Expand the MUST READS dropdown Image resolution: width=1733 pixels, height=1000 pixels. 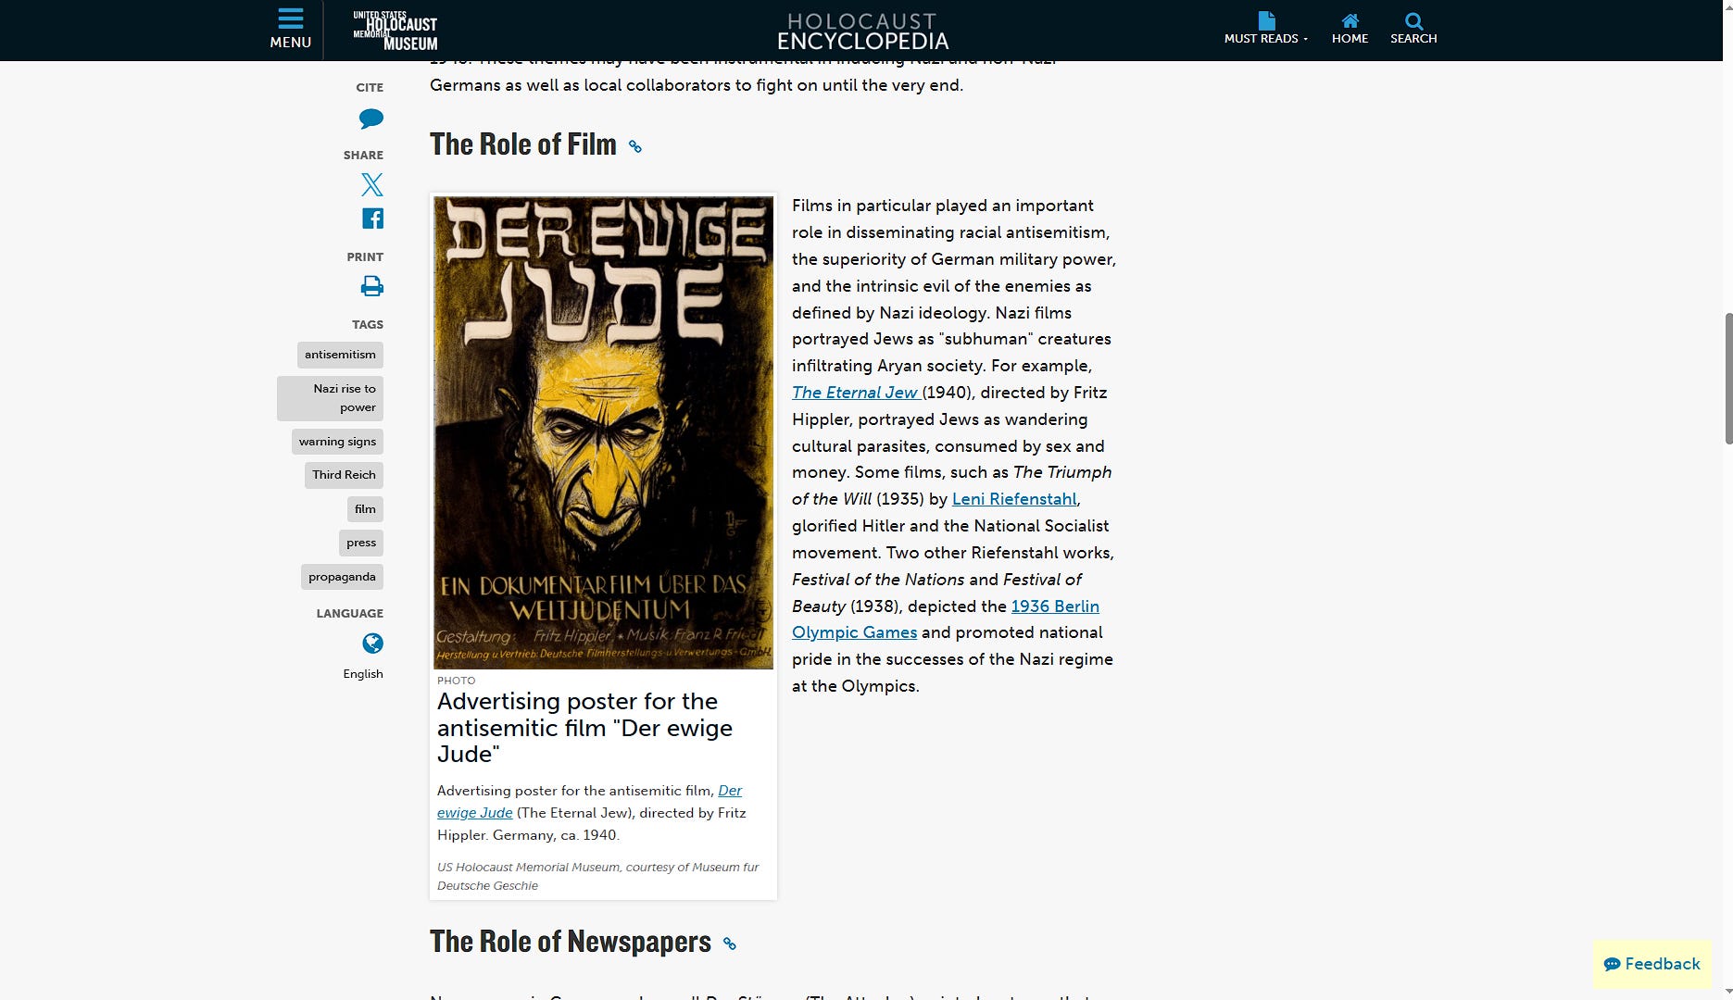pos(1265,29)
